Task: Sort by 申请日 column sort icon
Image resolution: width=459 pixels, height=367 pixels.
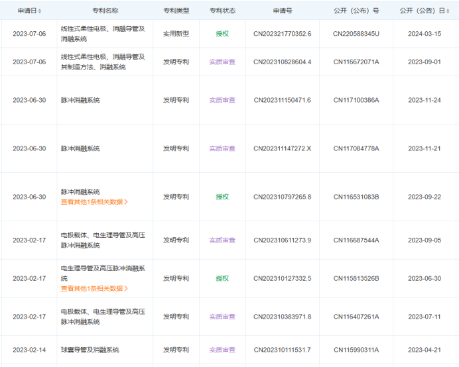Action: tap(40, 11)
